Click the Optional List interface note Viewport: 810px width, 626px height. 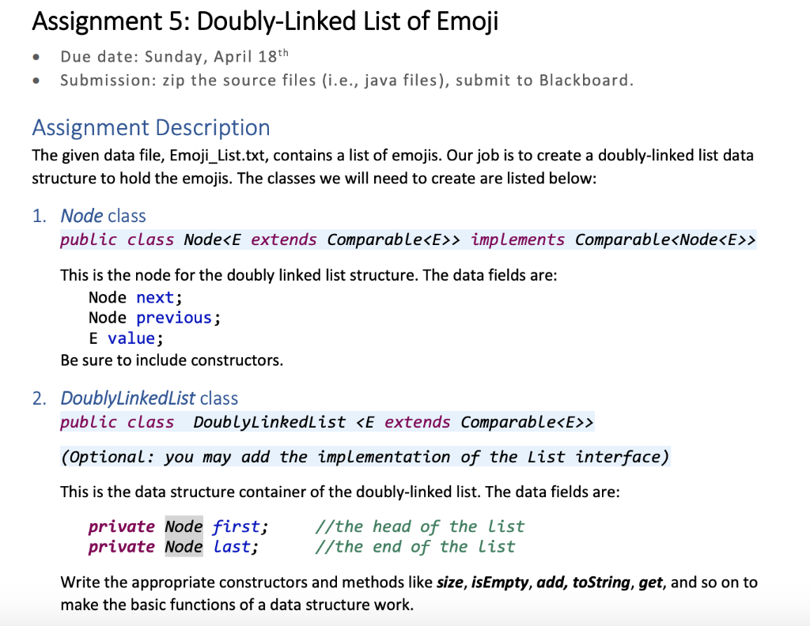tap(365, 457)
